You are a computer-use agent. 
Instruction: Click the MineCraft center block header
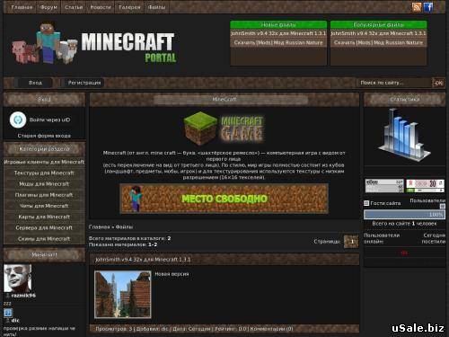pyautogui.click(x=224, y=100)
